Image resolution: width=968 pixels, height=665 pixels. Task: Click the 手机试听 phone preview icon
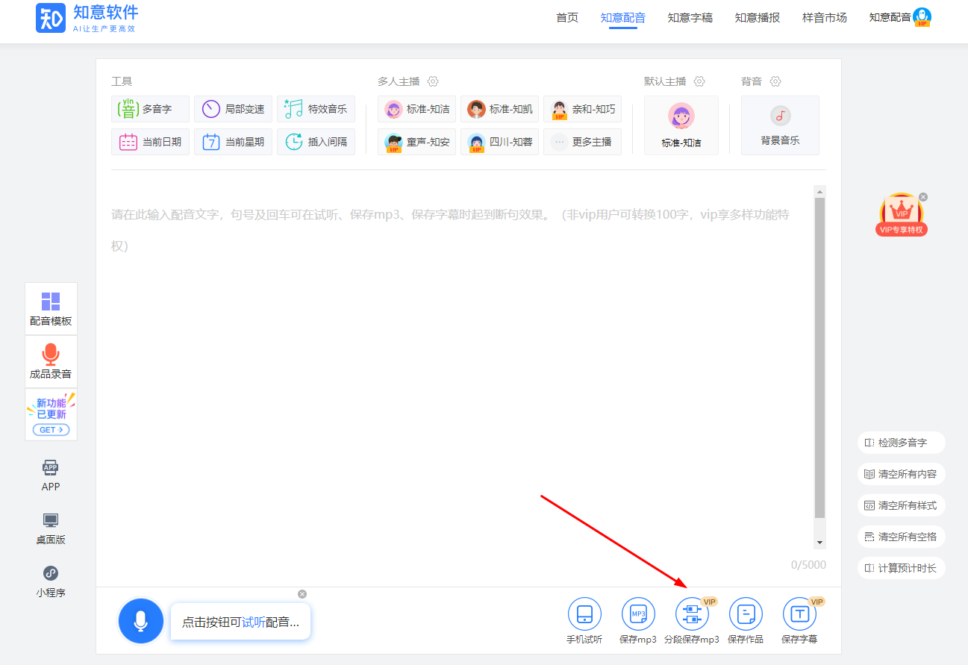click(584, 614)
